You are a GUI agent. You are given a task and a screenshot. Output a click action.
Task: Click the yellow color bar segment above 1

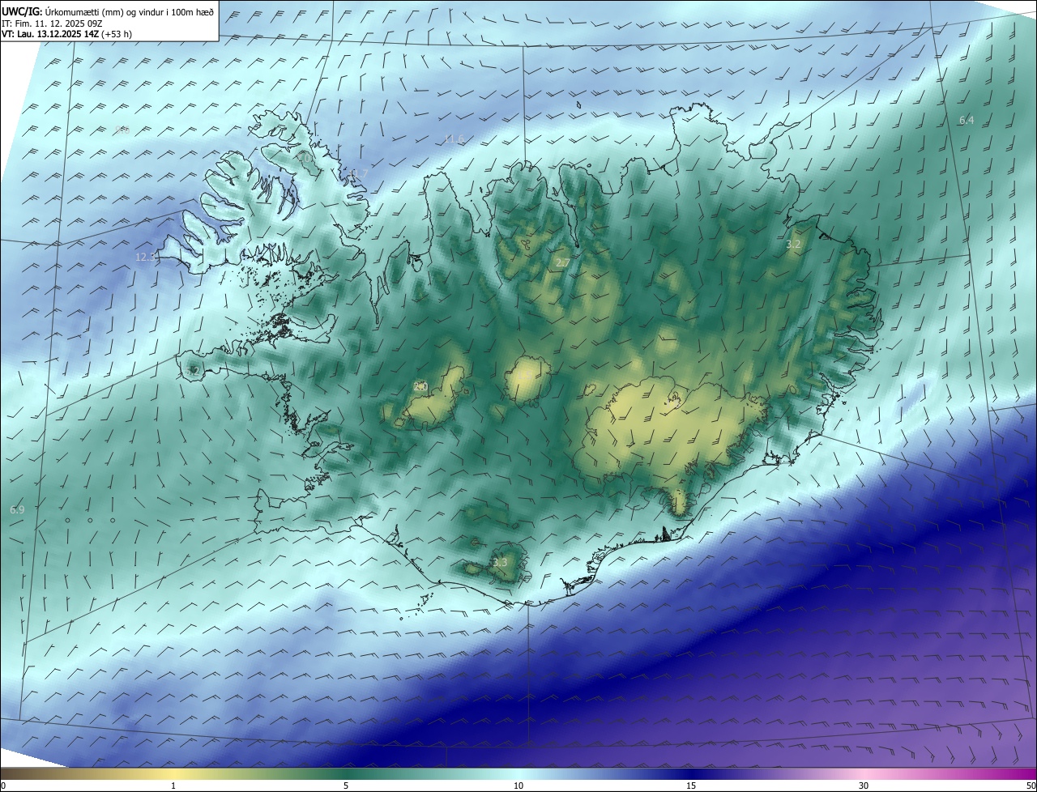[173, 773]
